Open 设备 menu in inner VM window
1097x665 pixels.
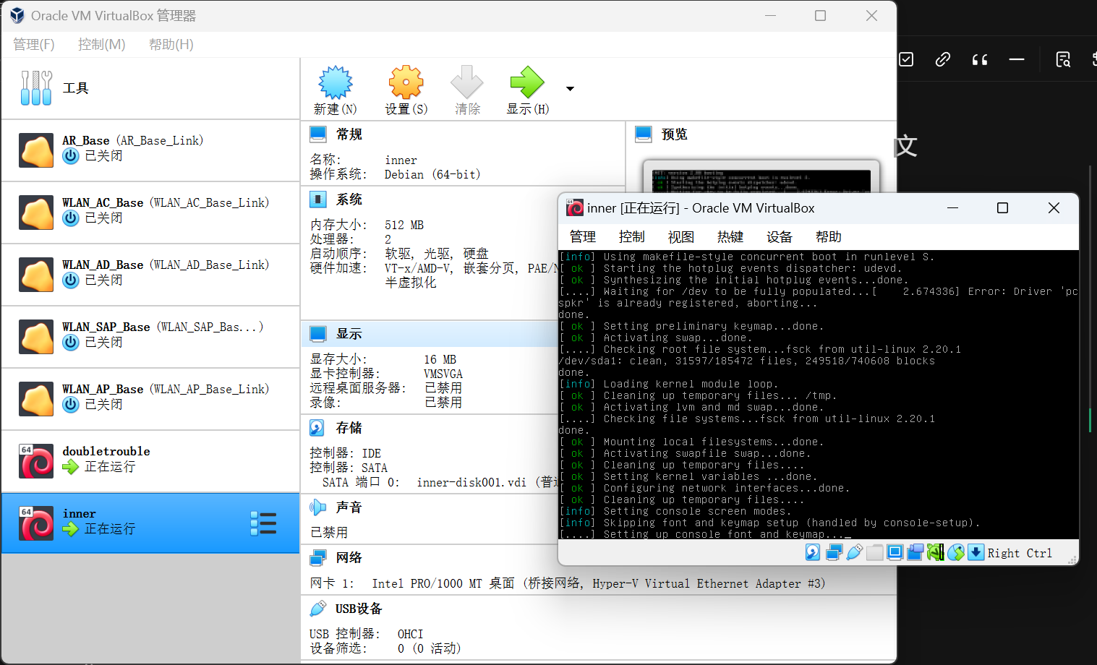click(x=780, y=237)
